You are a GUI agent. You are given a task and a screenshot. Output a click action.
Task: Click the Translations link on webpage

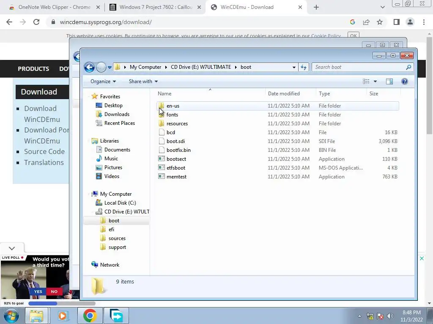tap(44, 162)
